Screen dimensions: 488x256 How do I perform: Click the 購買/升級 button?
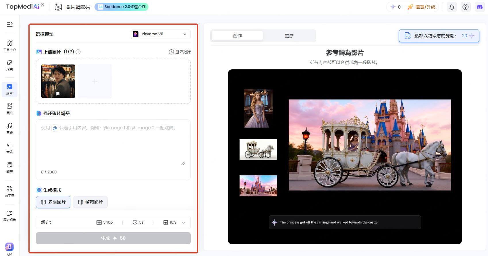click(x=422, y=7)
